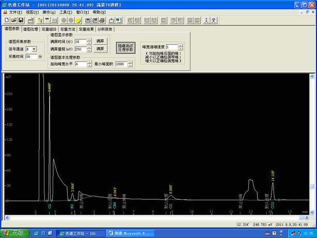Click the CH4 peak label

click(115, 205)
